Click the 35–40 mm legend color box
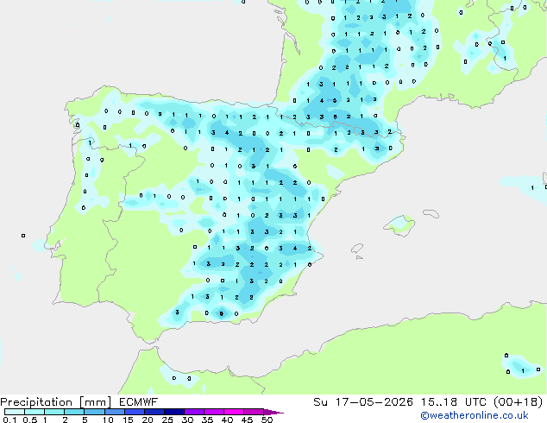547x423 pixels. 213,412
